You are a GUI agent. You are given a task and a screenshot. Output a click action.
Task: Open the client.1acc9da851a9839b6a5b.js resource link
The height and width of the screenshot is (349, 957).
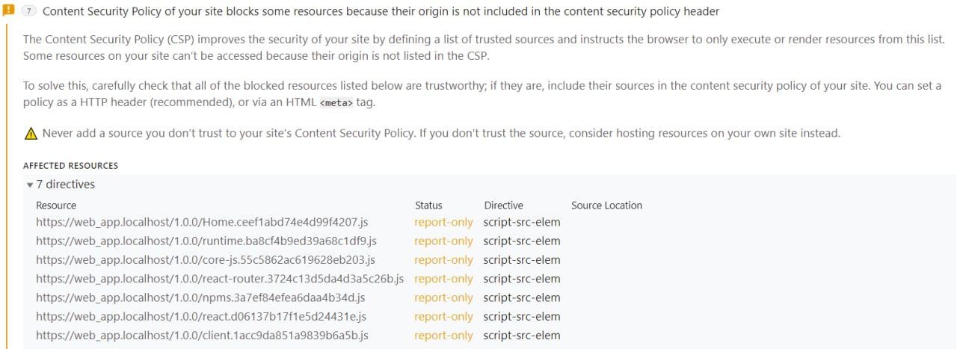(202, 336)
